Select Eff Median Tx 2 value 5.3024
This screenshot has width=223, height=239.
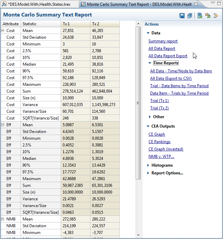[105, 159]
